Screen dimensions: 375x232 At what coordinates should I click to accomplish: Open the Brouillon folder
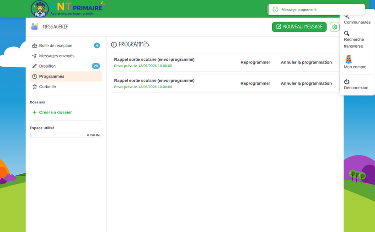[66, 66]
